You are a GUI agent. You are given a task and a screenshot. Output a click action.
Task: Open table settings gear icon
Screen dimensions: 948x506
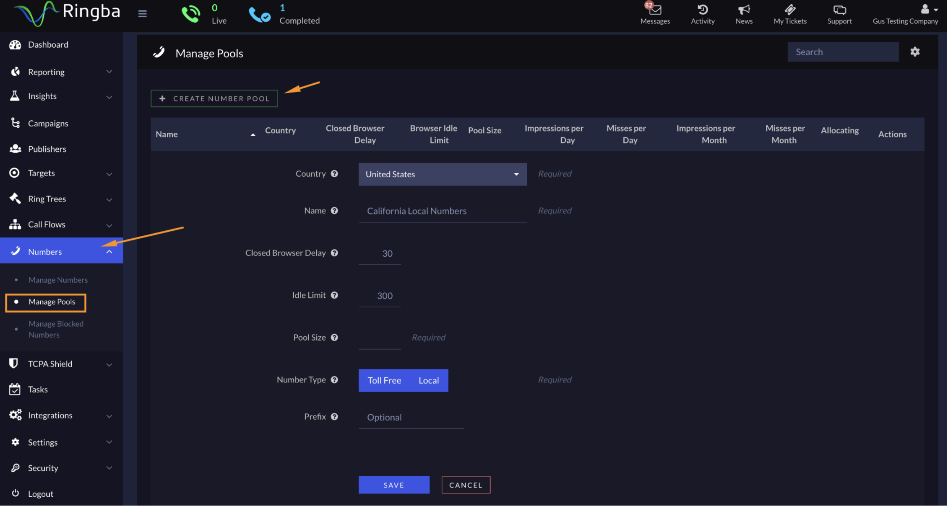(x=915, y=52)
